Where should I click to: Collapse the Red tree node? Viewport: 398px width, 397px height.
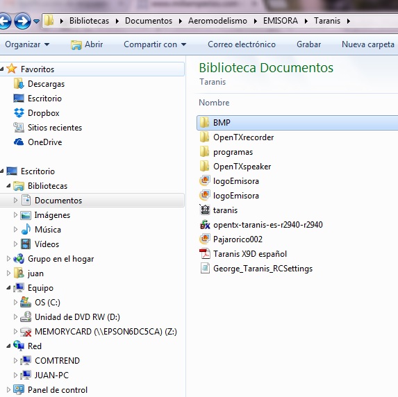[8, 346]
